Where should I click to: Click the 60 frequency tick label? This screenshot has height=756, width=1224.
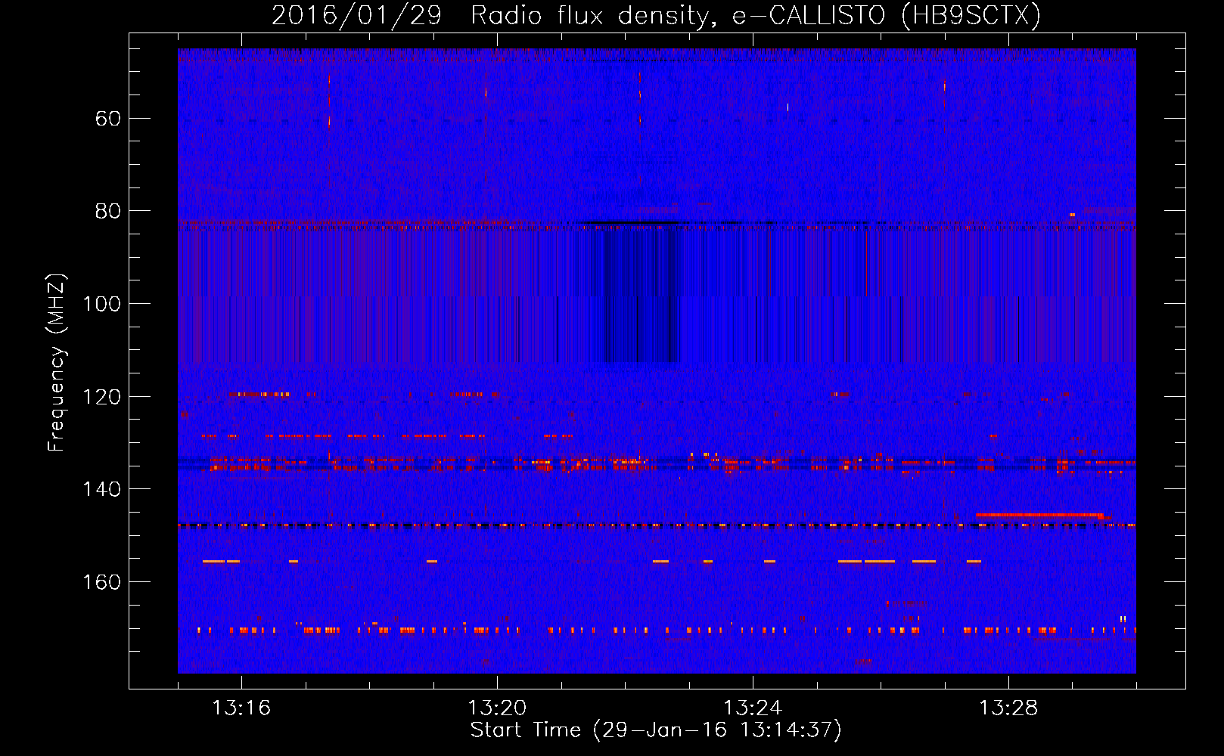coord(108,119)
